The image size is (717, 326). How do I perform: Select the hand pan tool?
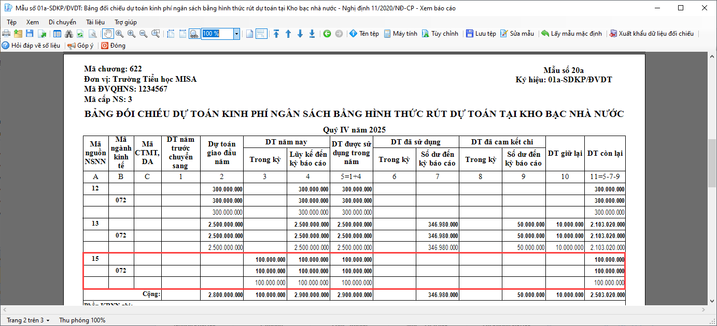(x=108, y=34)
